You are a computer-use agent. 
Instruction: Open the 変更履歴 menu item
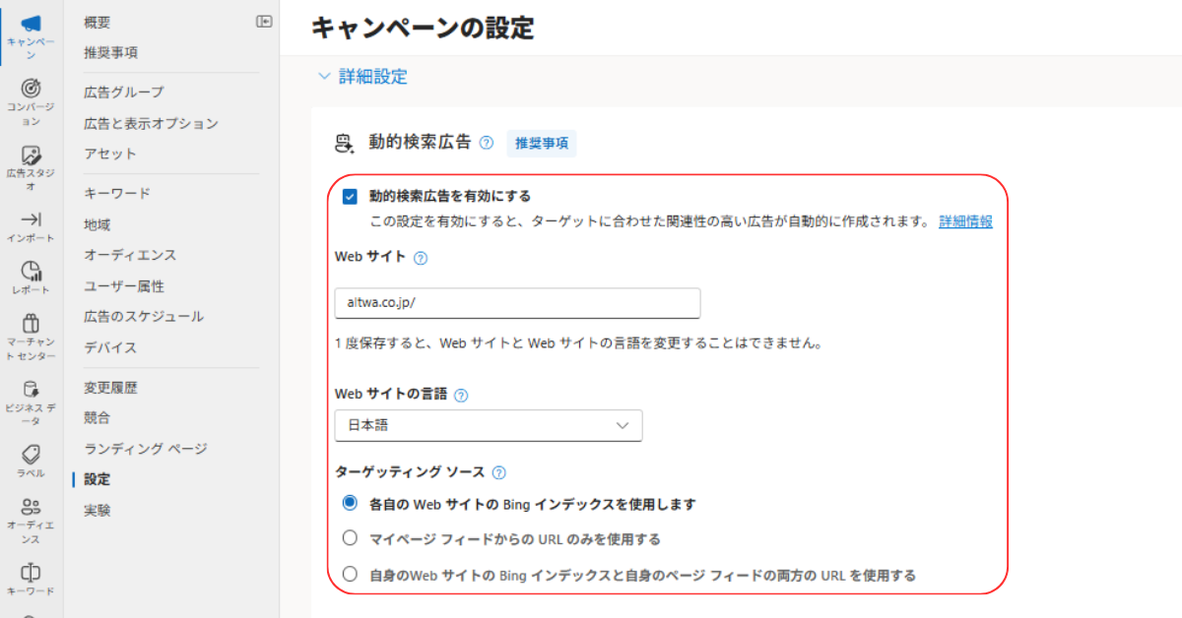pyautogui.click(x=111, y=388)
